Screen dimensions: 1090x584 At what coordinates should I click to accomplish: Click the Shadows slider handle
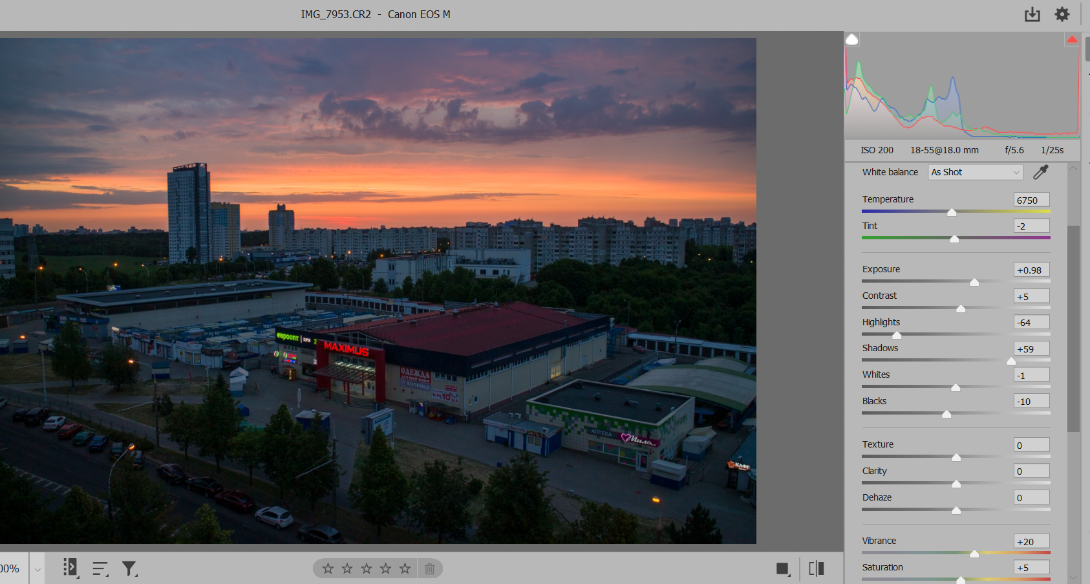point(1011,361)
